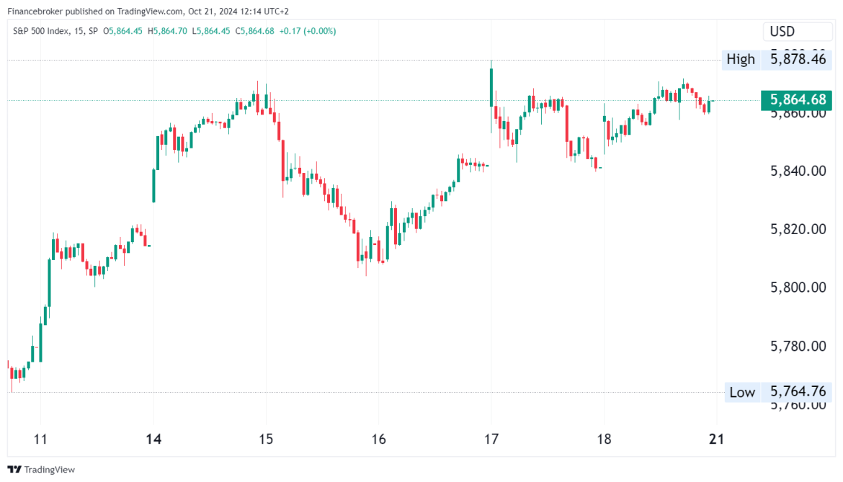Click date 21 on the time axis

point(716,439)
